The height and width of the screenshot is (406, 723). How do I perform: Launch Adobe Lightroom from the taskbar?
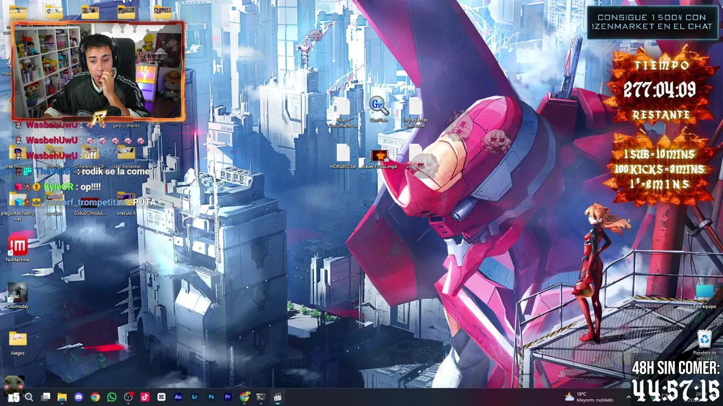pos(194,397)
